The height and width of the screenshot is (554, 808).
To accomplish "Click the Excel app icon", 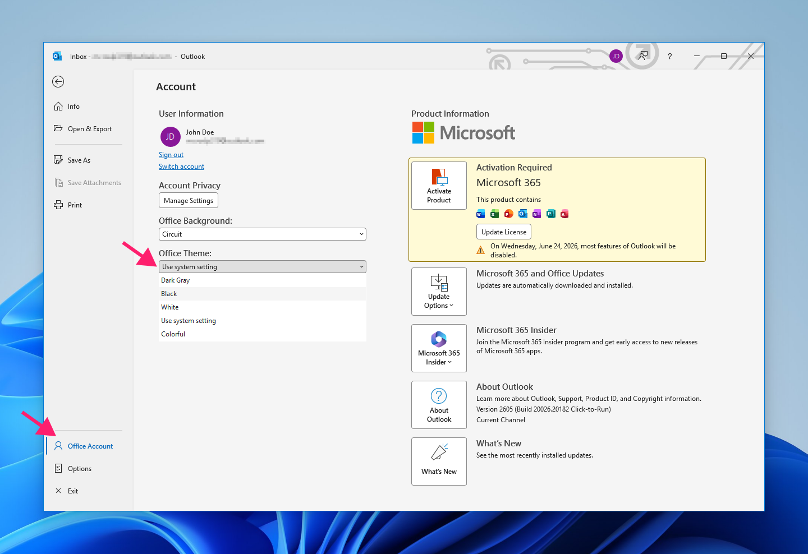I will tap(494, 214).
